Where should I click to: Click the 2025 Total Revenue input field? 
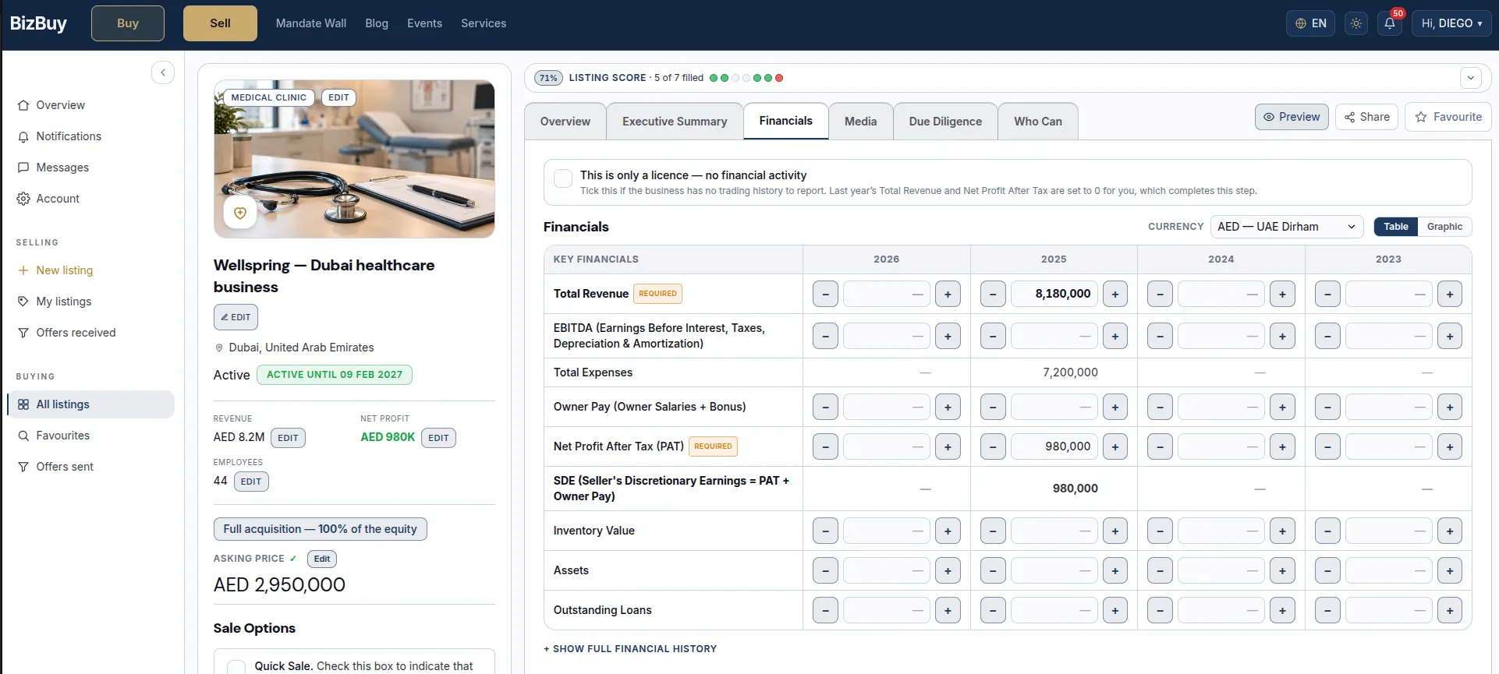tap(1054, 294)
